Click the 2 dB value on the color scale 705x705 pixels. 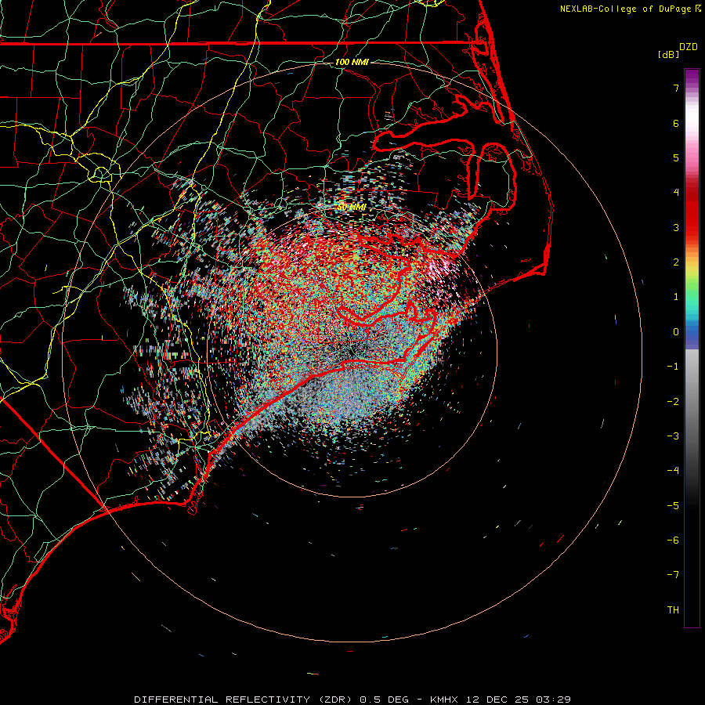[676, 262]
